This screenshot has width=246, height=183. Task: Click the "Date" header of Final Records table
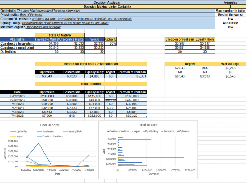[x=17, y=92]
